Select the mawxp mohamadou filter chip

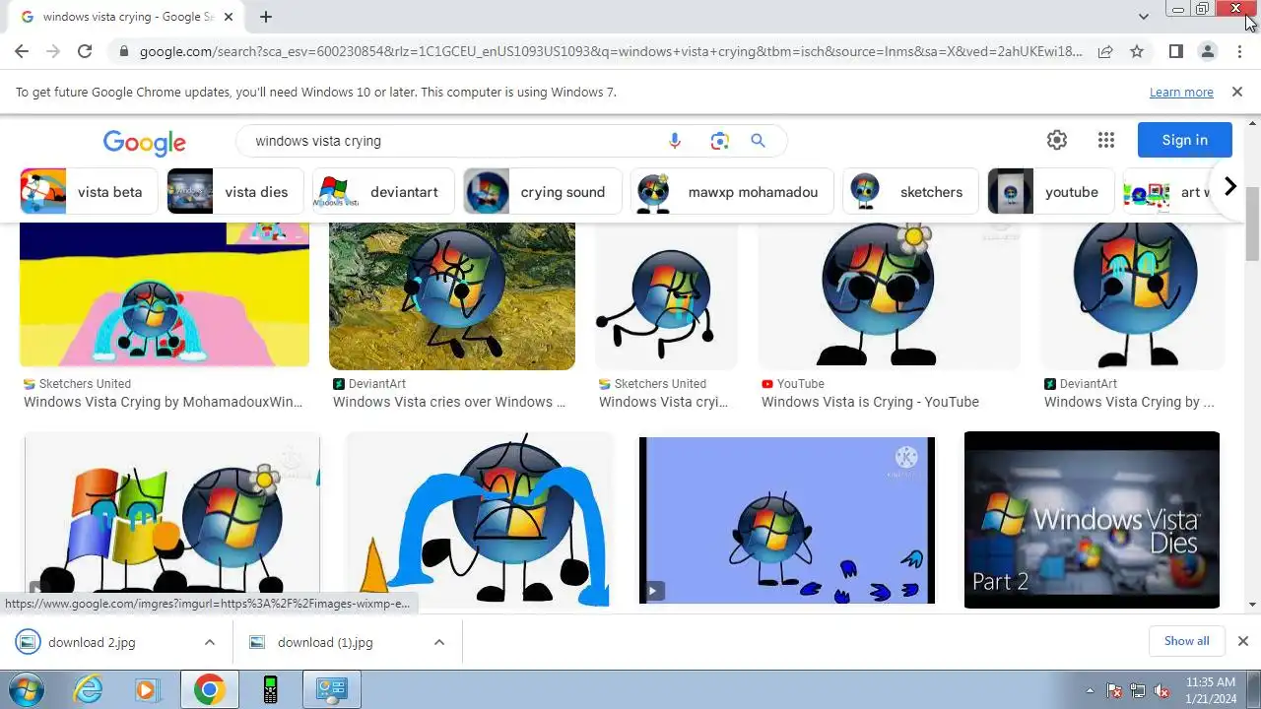coord(732,191)
